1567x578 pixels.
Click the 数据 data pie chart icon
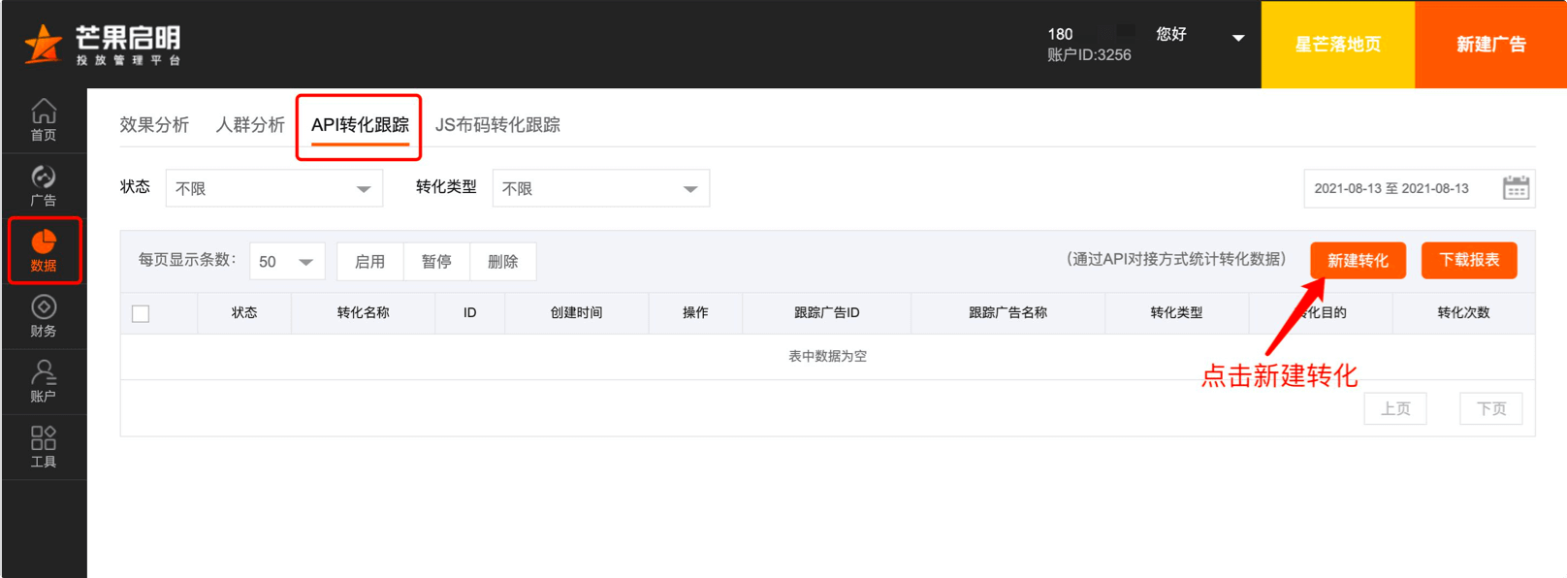(44, 249)
